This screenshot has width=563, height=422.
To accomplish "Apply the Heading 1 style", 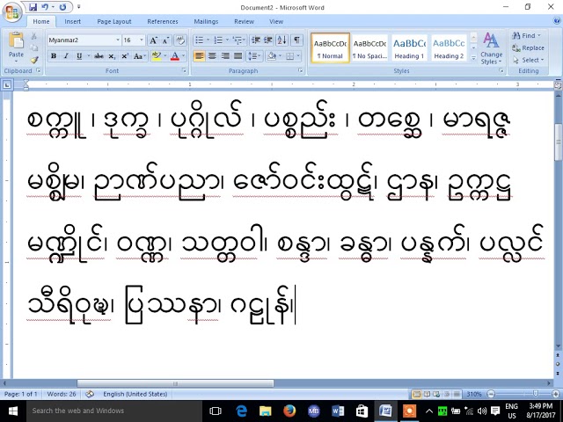I will [x=409, y=48].
